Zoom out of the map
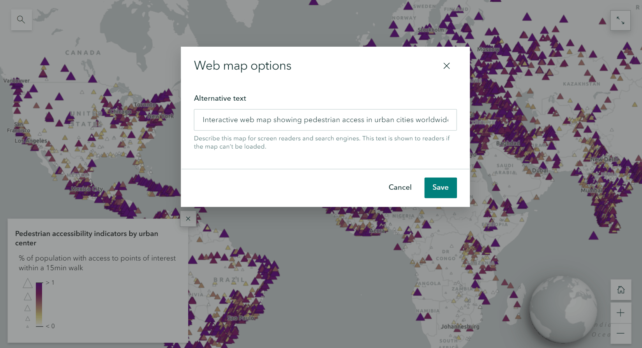The height and width of the screenshot is (348, 642). pyautogui.click(x=621, y=333)
